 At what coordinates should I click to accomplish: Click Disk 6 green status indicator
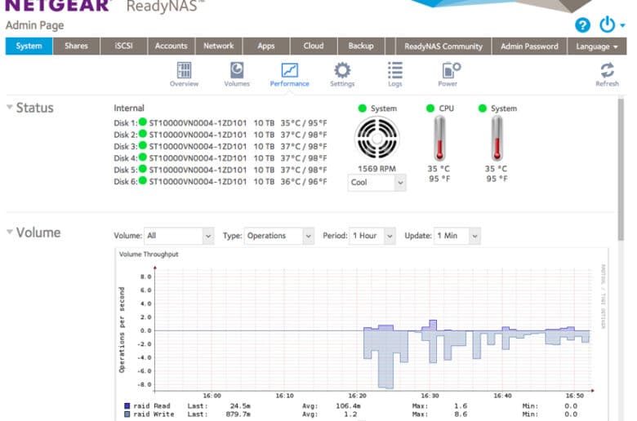143,180
